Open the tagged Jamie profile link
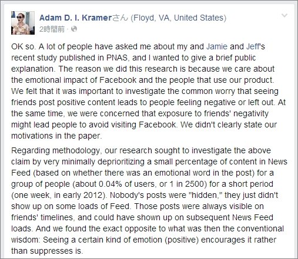This screenshot has height=259, width=298. coord(217,46)
